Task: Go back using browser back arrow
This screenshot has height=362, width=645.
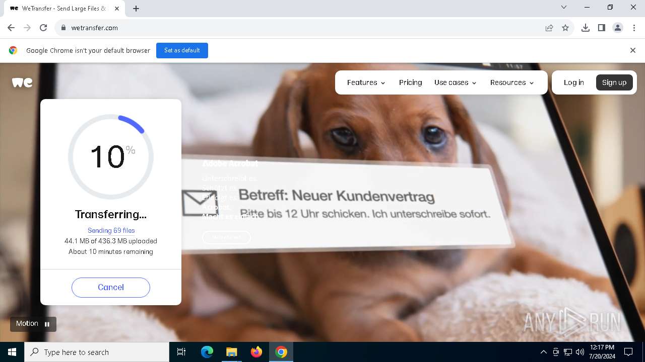Action: click(x=11, y=28)
